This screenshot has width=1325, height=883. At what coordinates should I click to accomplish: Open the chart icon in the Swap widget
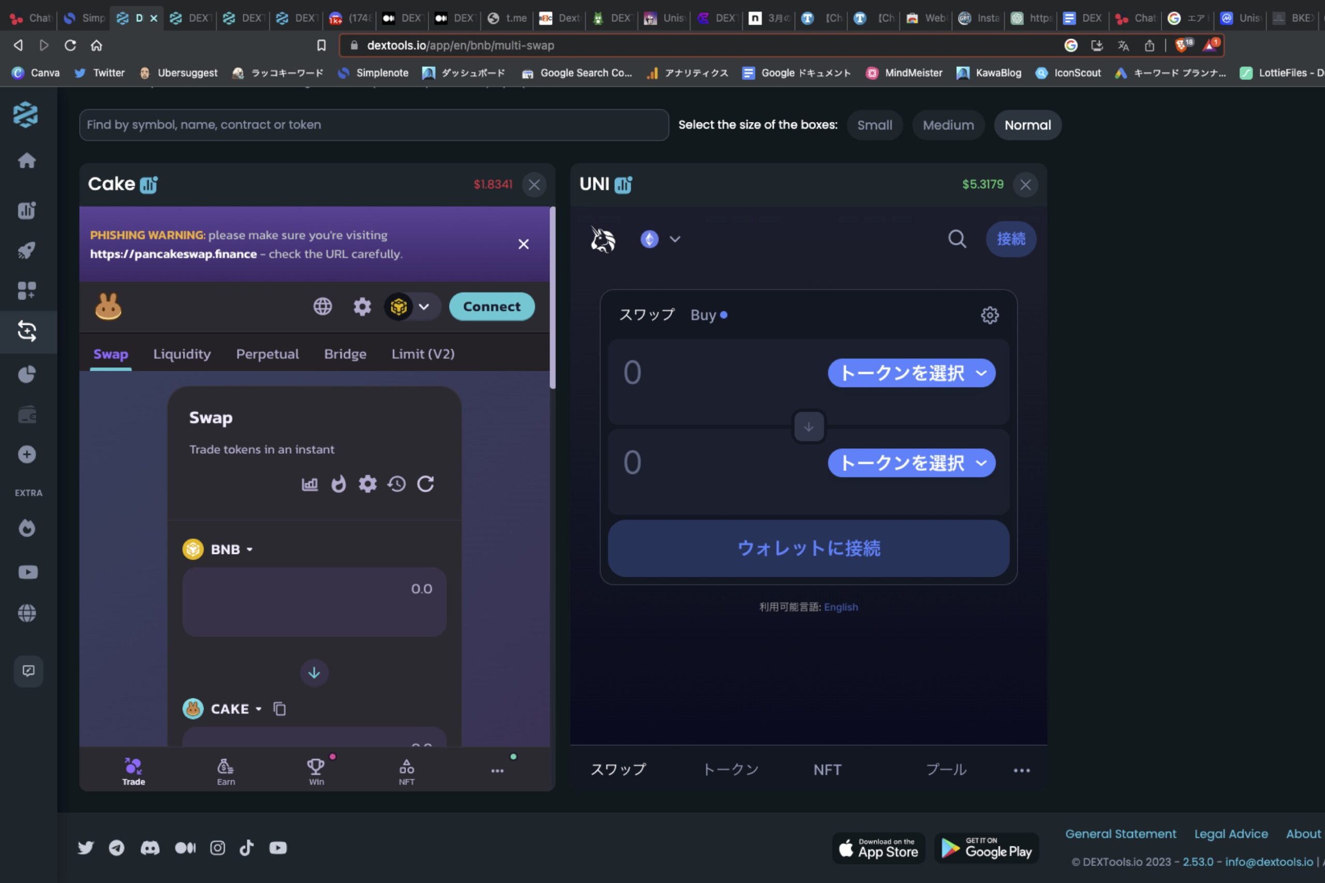tap(311, 483)
